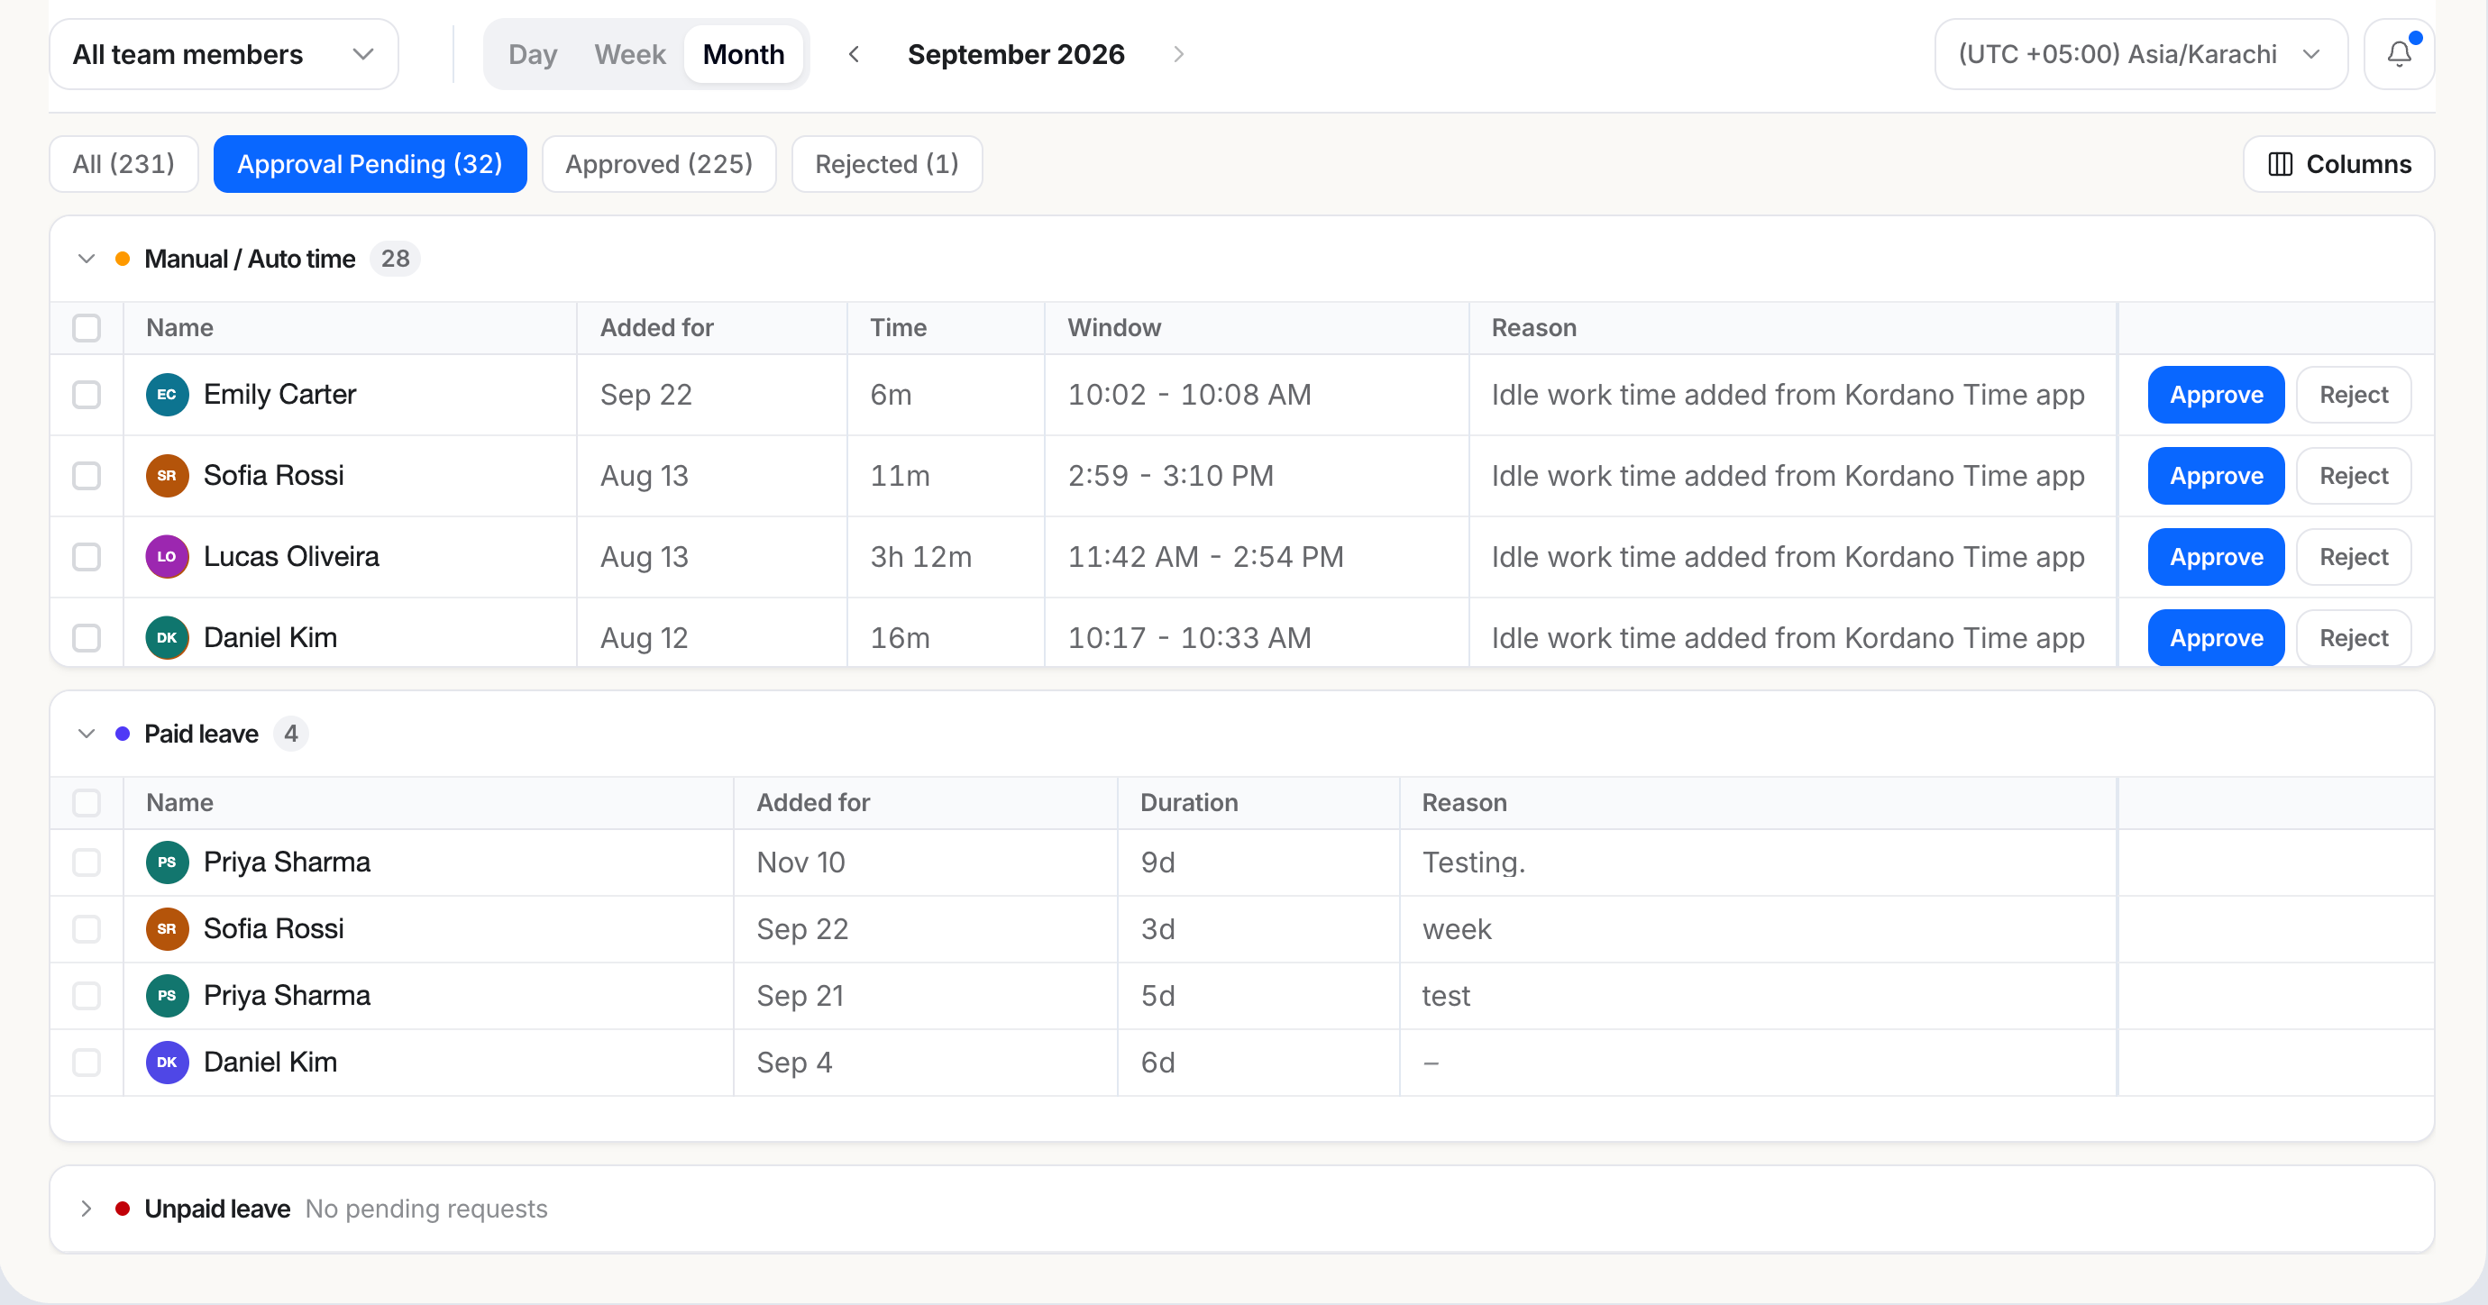Click the 'No pending requests' text

click(x=425, y=1209)
